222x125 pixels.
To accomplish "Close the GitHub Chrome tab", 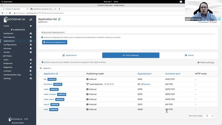I will click(x=55, y=9).
